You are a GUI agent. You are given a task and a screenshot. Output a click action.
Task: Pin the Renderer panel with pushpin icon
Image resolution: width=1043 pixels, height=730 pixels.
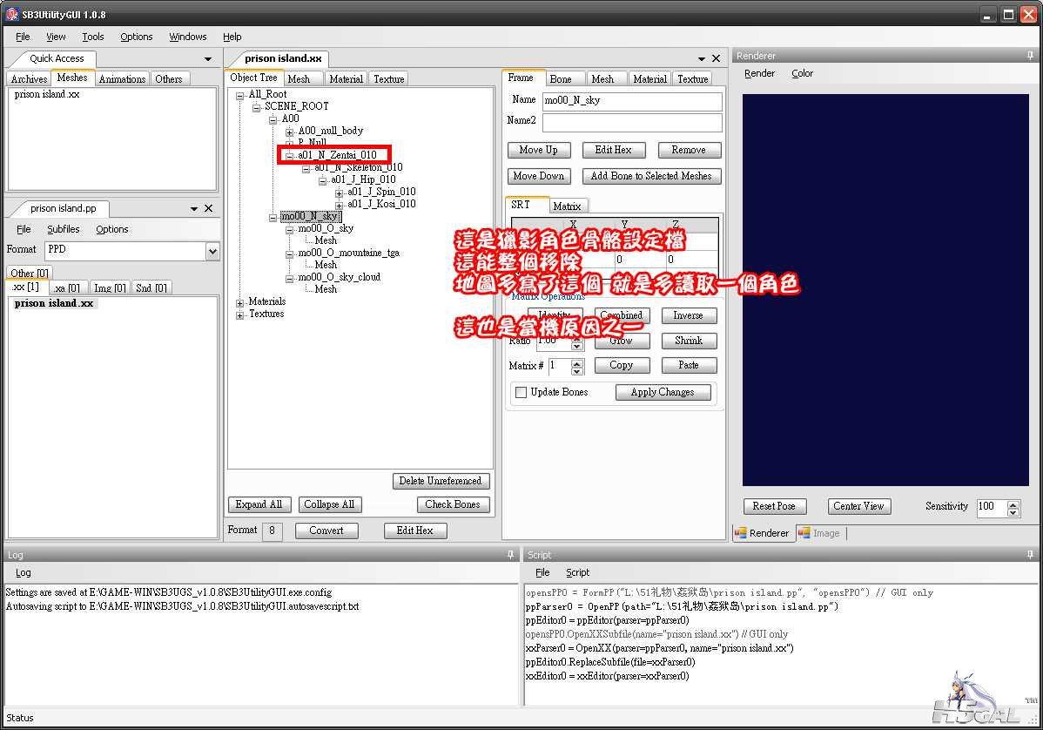coord(1031,56)
